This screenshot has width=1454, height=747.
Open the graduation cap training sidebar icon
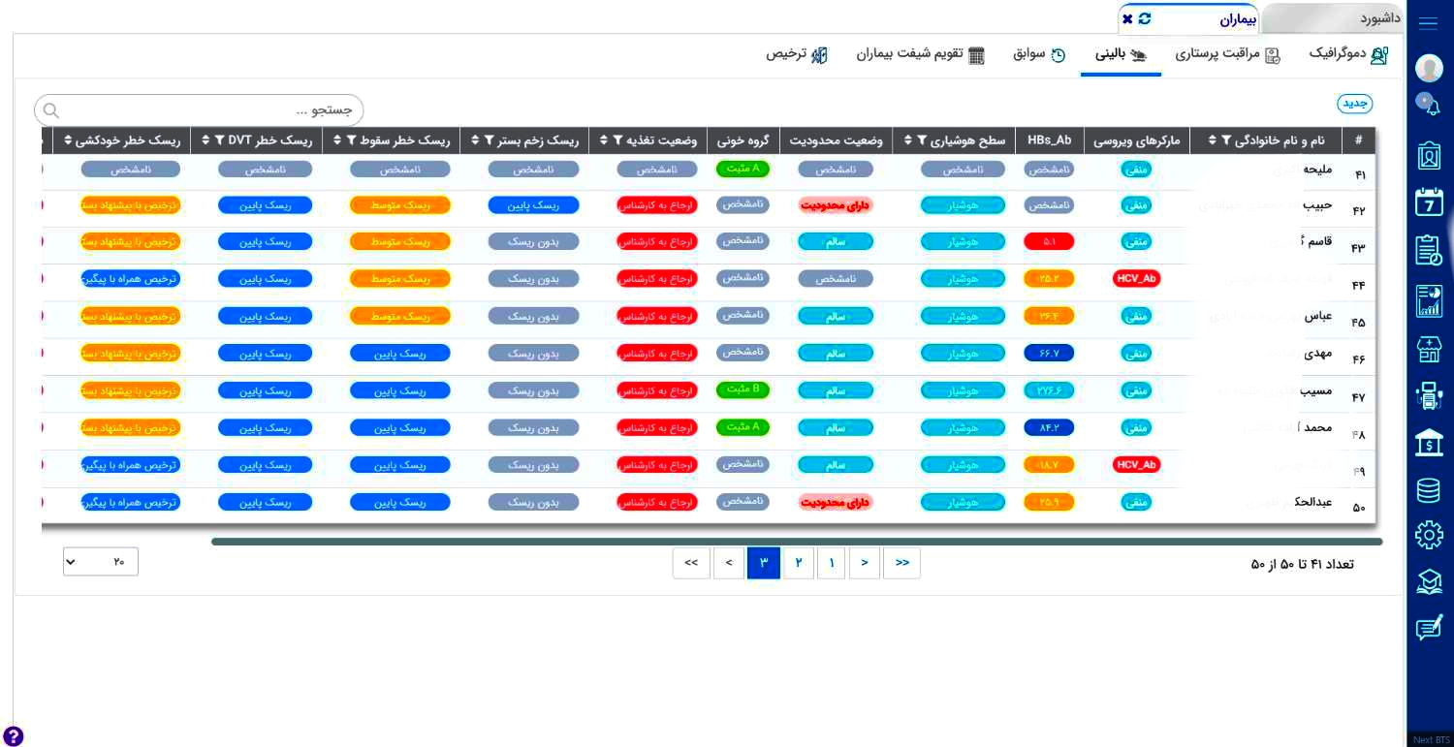pyautogui.click(x=1429, y=581)
